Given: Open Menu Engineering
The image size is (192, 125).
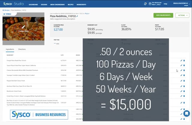Looking at the screenshot, I should click(x=57, y=4).
